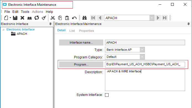Pin the Electronic Interface Maintenance panel
192x108 pixels.
tap(188, 24)
